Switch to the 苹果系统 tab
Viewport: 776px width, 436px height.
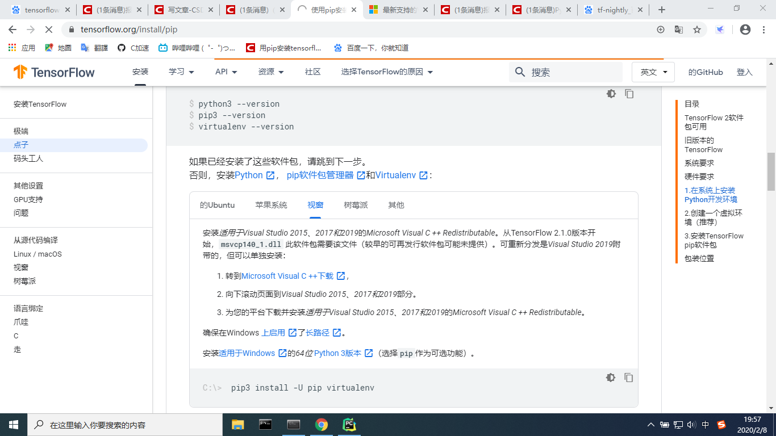coord(271,205)
